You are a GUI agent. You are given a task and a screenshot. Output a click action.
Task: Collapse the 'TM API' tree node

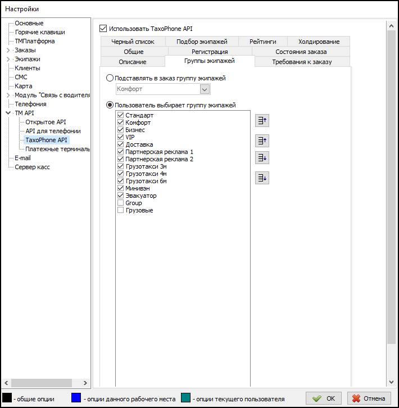(x=8, y=114)
